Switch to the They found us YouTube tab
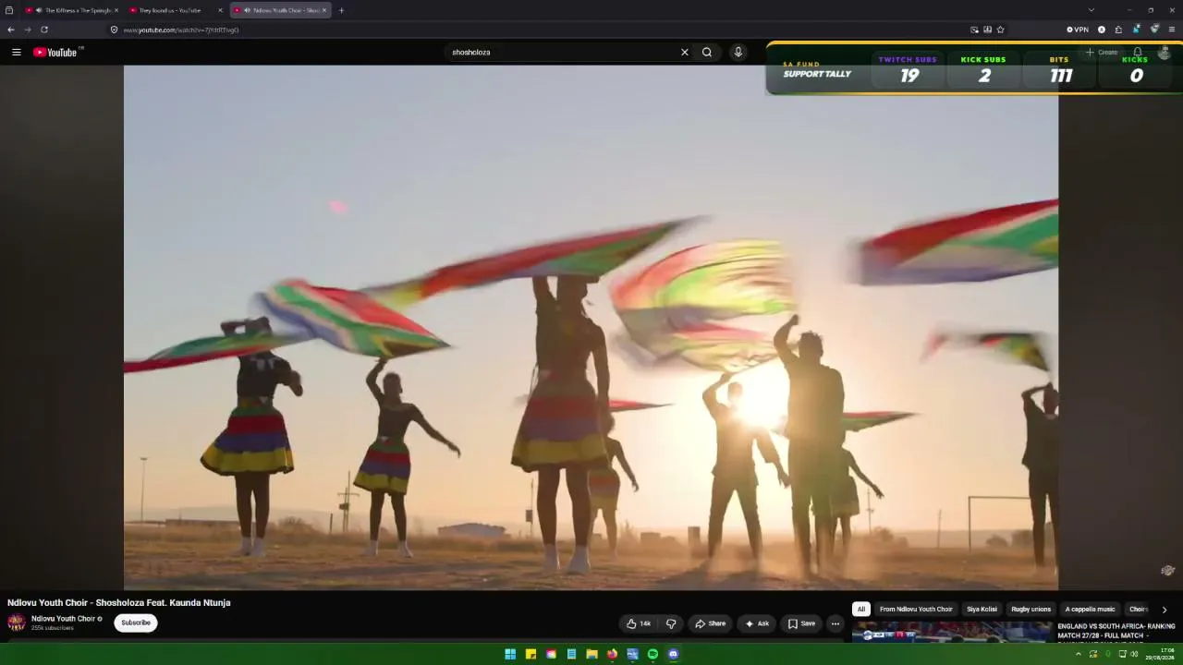Viewport: 1183px width, 665px height. point(176,10)
